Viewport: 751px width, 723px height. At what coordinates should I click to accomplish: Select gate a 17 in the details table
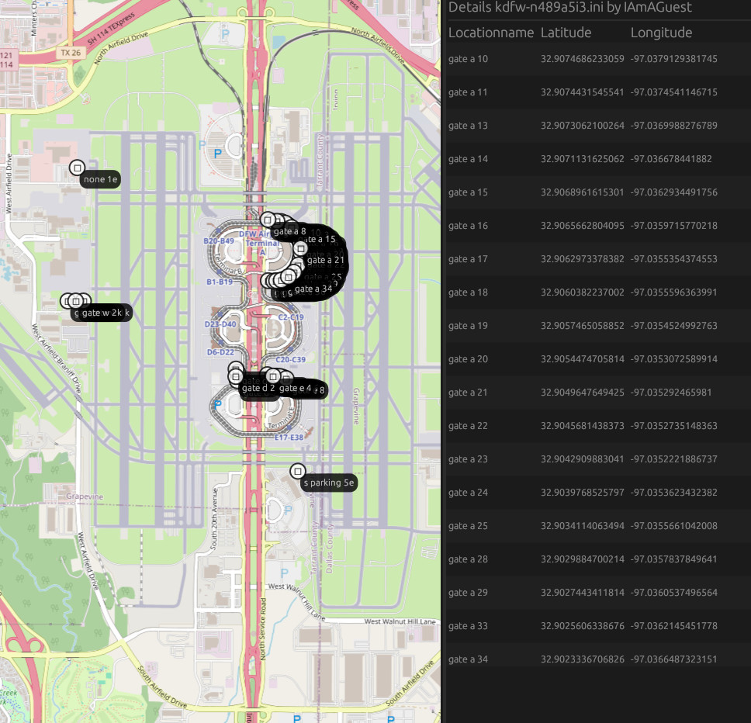click(x=599, y=259)
